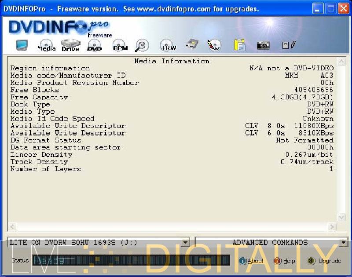Click the DVD logo toolbar icon
Viewport: 352px width, 277px height.
pyautogui.click(x=94, y=45)
